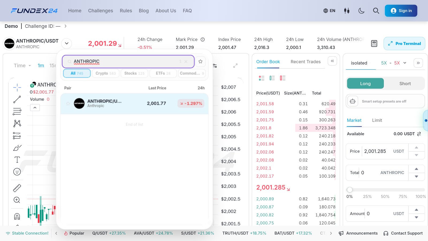
Task: Open the Pro Terminal
Action: 404,44
